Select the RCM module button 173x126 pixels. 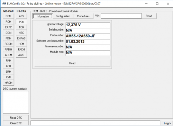tap(9, 22)
